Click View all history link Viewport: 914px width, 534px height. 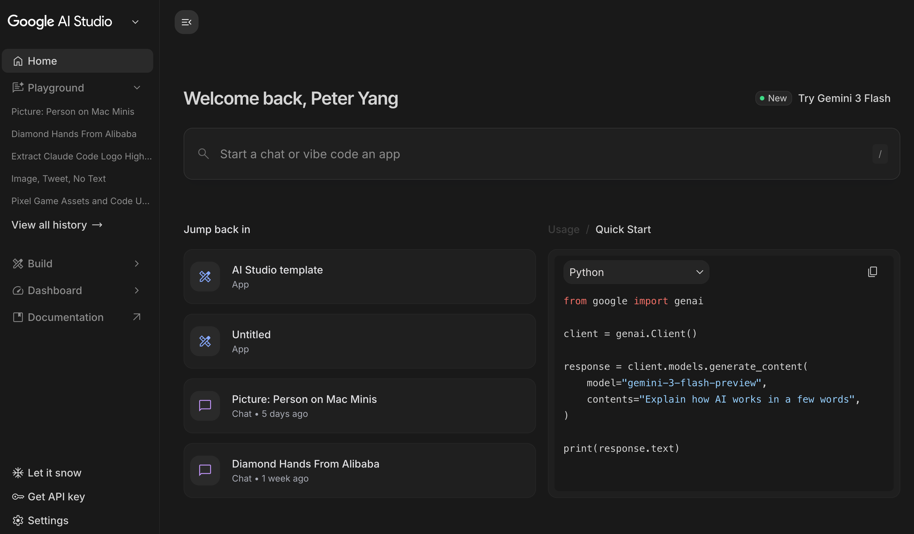57,225
